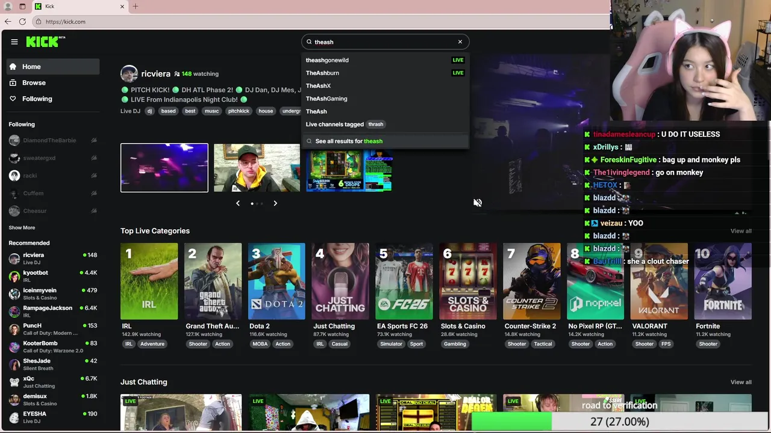Go back in the browser
Screen dimensions: 771x433
8,22
